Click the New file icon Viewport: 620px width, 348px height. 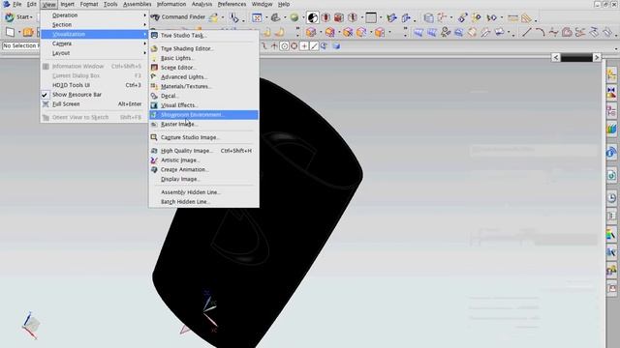[11, 32]
